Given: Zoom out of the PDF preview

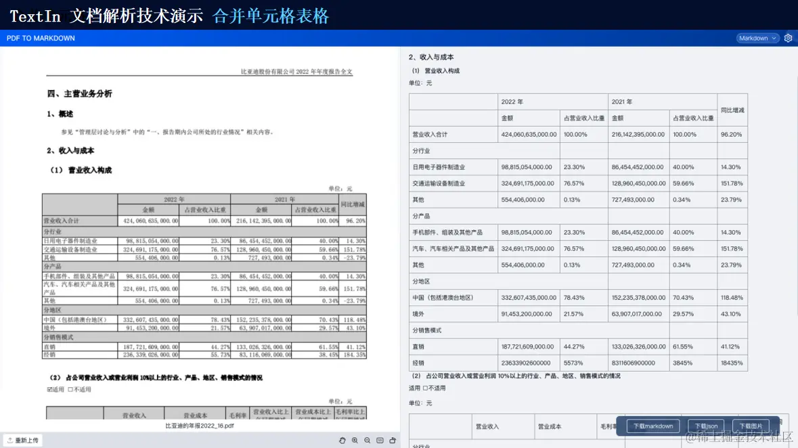Looking at the screenshot, I should click(x=368, y=441).
